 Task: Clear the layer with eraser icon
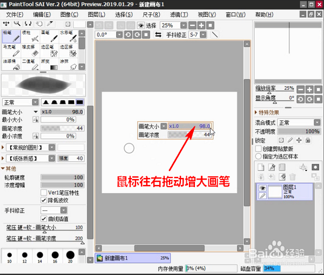point(282,177)
